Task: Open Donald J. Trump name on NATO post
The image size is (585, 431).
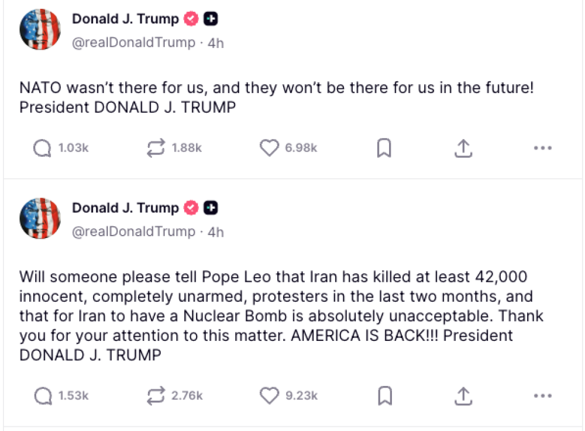Action: [x=125, y=19]
